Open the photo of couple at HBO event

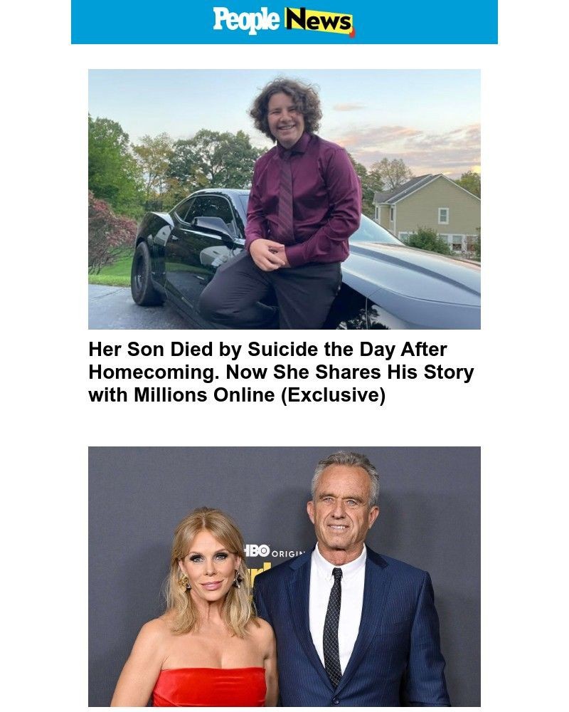(x=284, y=576)
